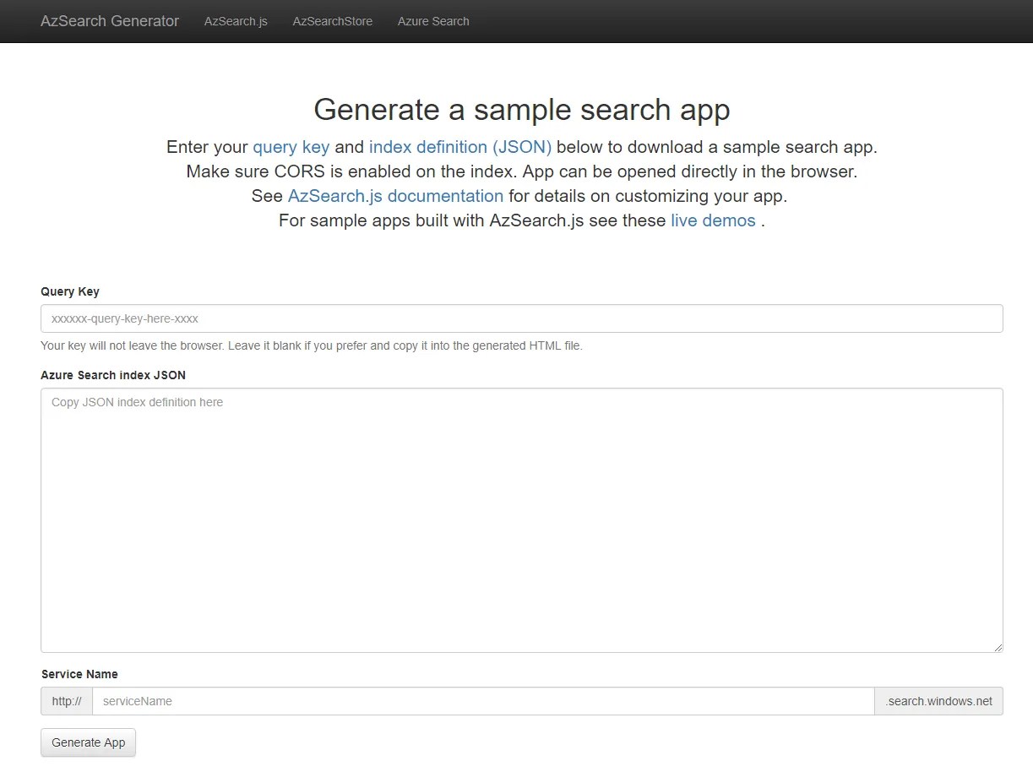Open the 'index definition (JSON)' link
Viewport: 1033px width, 772px height.
(x=460, y=147)
